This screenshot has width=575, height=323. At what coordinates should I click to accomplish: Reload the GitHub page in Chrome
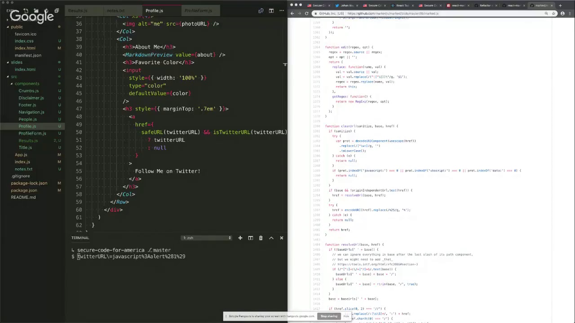(x=307, y=13)
